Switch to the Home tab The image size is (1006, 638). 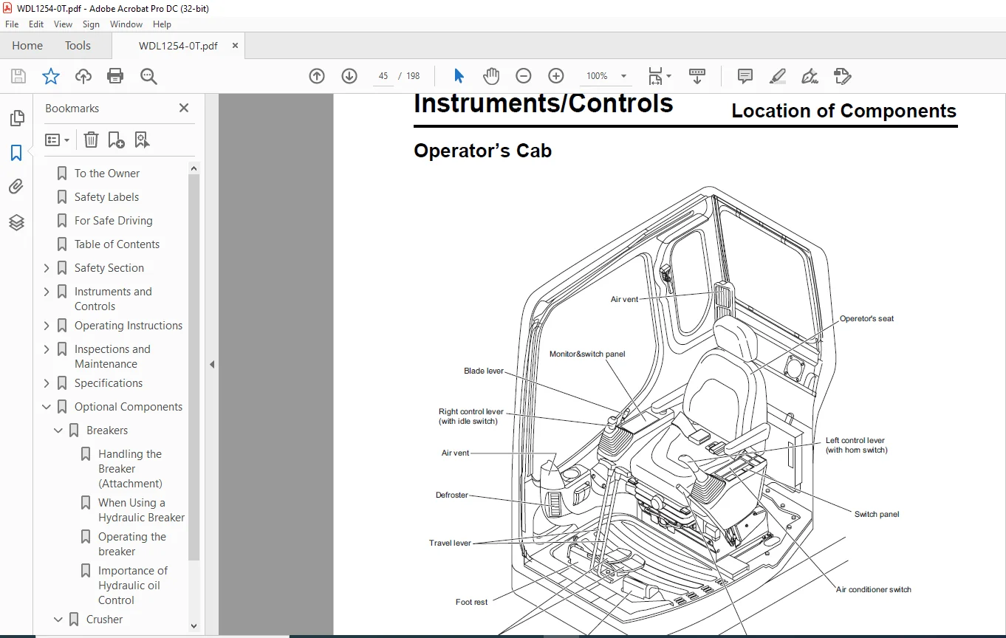27,46
